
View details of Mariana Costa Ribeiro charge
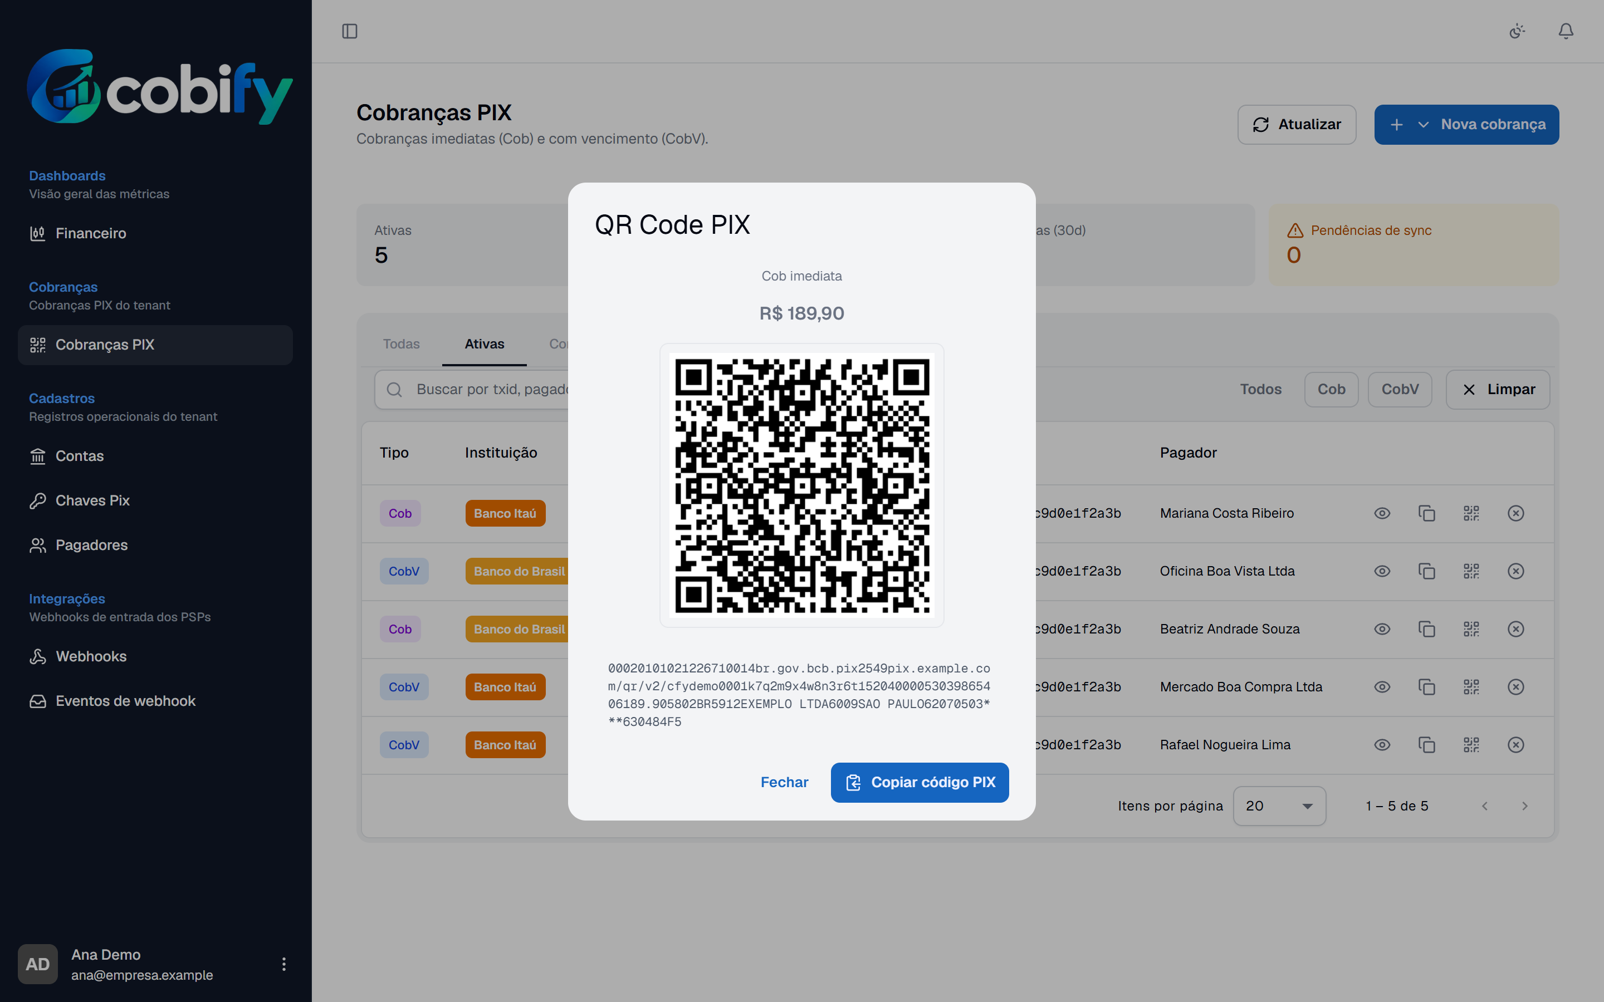[x=1382, y=513]
